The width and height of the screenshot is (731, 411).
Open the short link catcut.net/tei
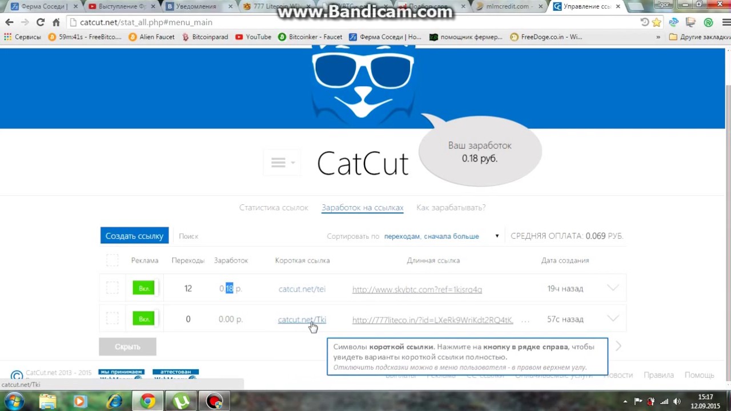[x=302, y=289]
